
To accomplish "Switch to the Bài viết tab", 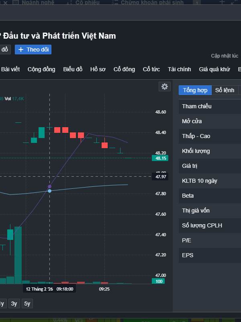I will [x=10, y=69].
